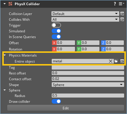Click the green Y label of Offset
Viewport: 127px width, 114px height.
pos(79,43)
